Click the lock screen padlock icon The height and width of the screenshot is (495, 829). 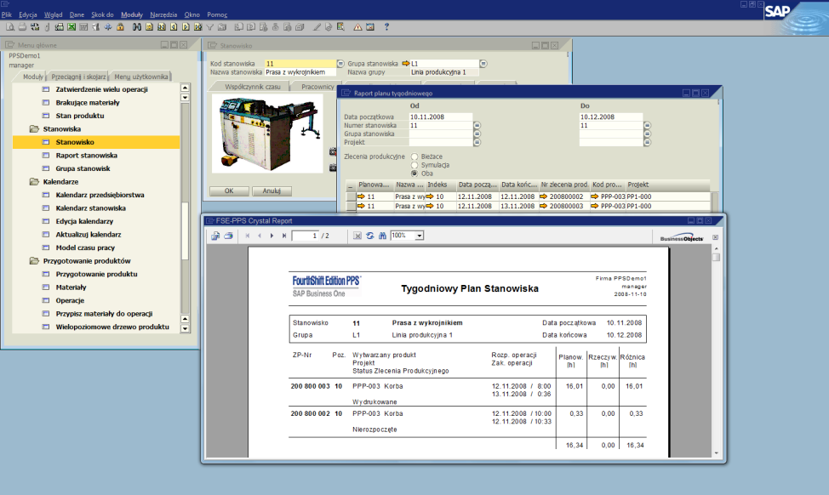tap(120, 27)
